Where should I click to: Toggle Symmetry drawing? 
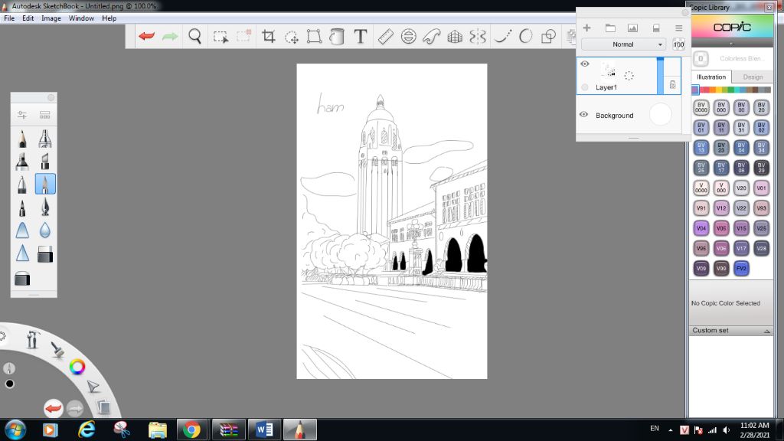click(478, 37)
